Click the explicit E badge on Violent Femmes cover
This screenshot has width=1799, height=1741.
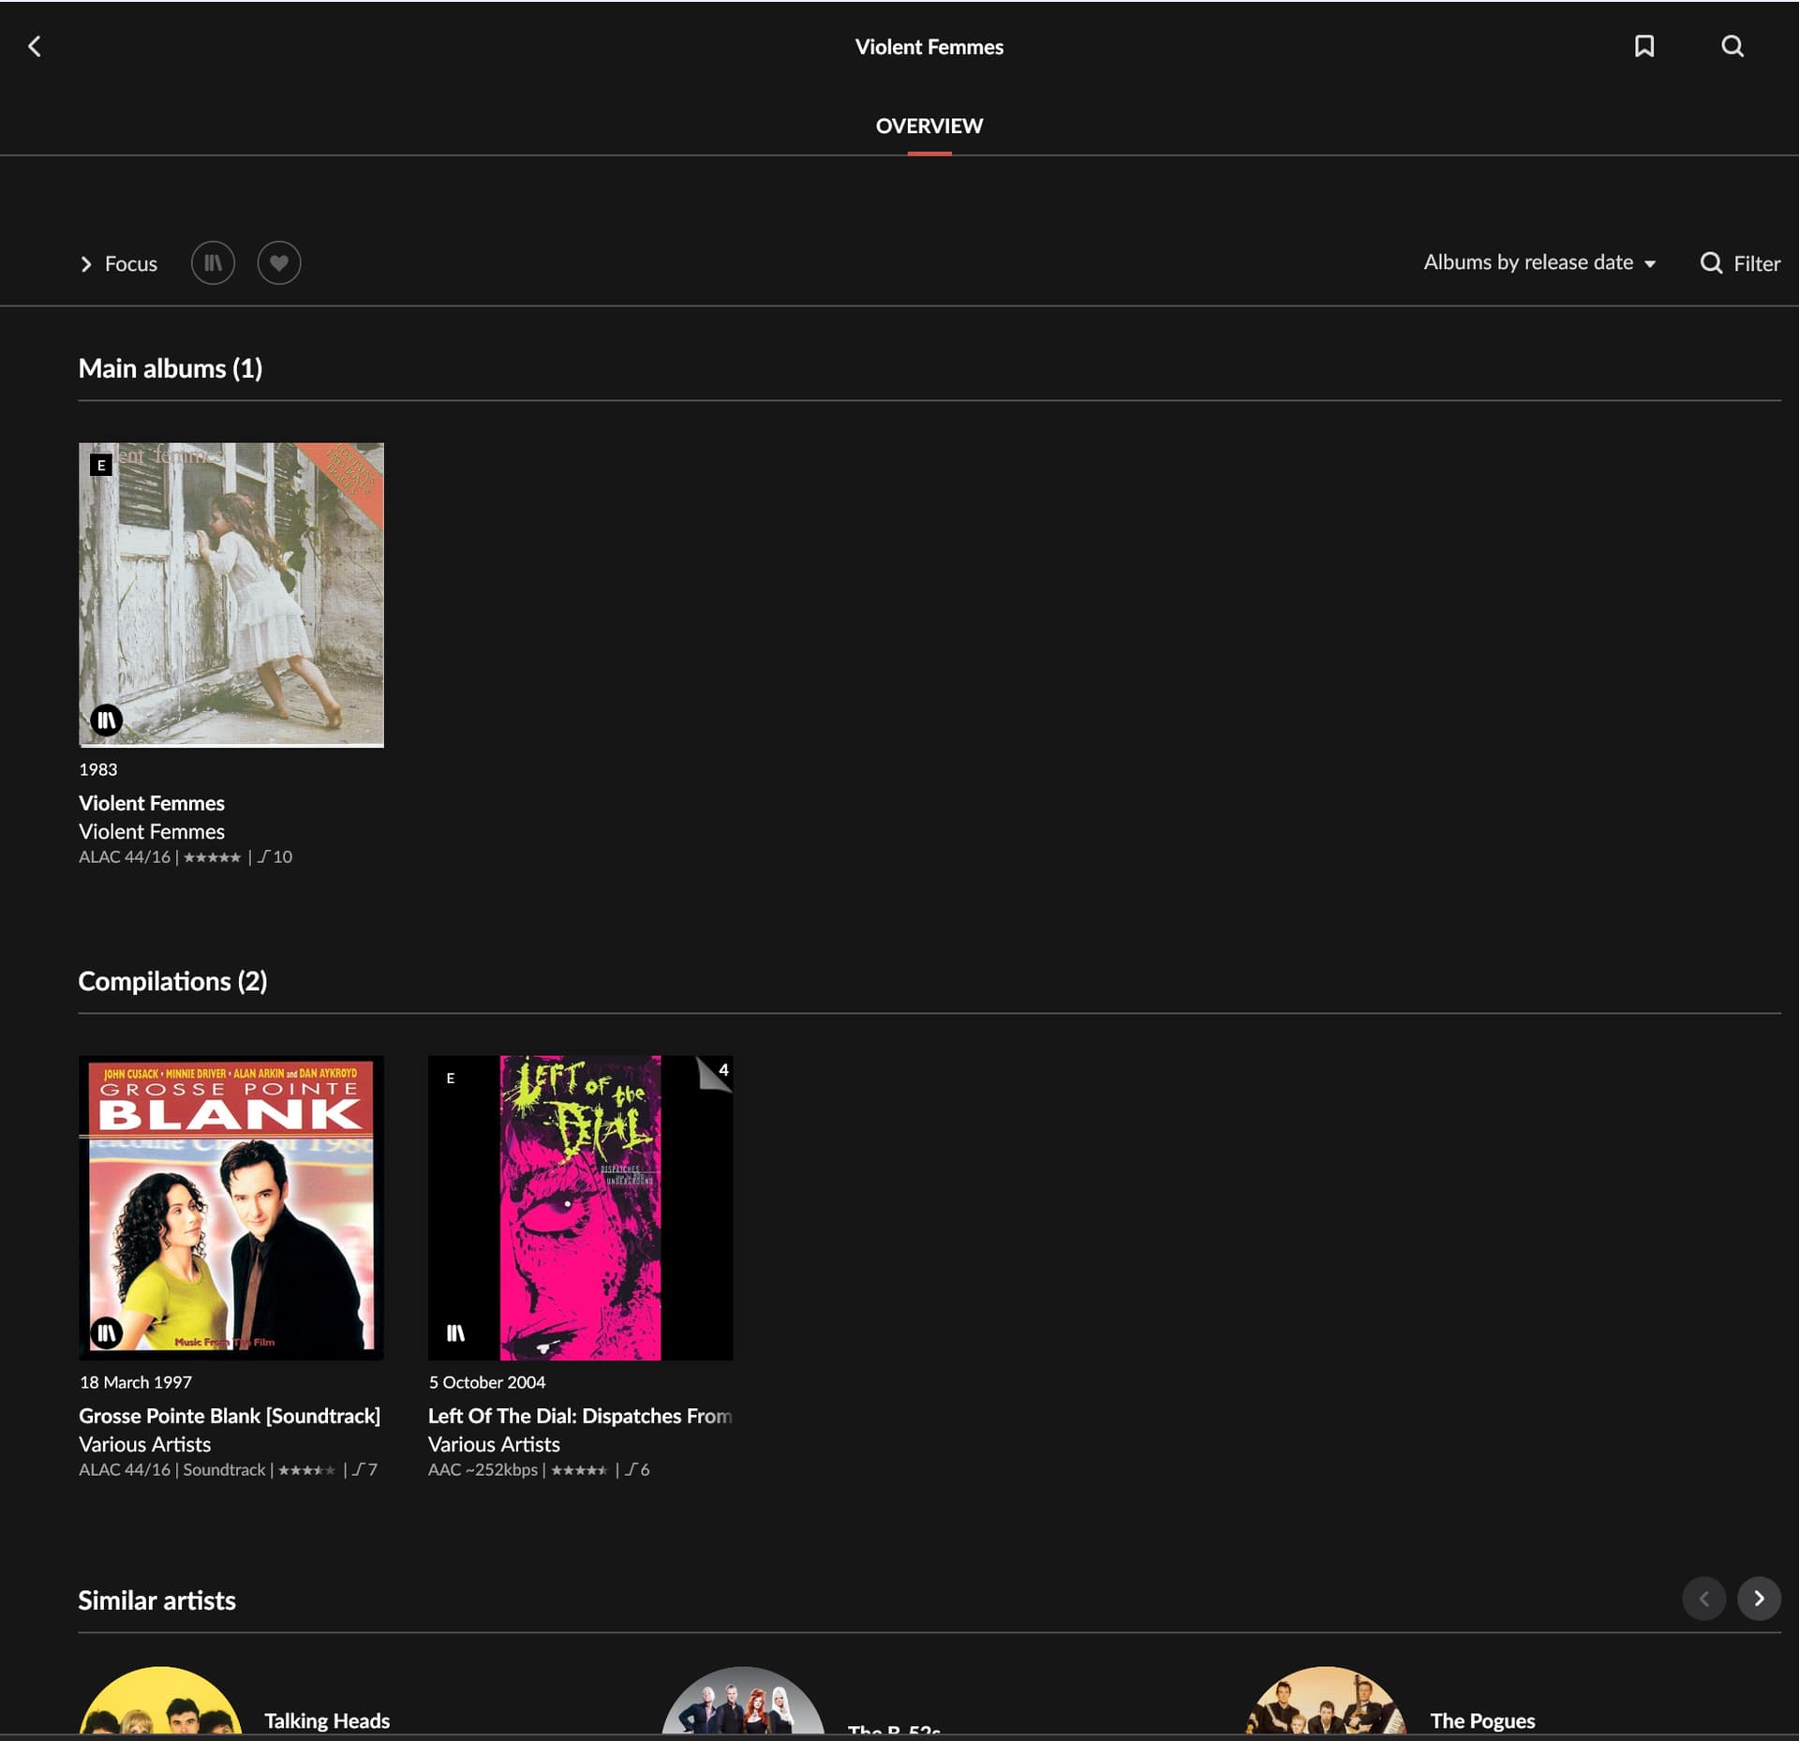pyautogui.click(x=101, y=465)
